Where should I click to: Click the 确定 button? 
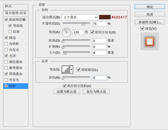point(150,7)
